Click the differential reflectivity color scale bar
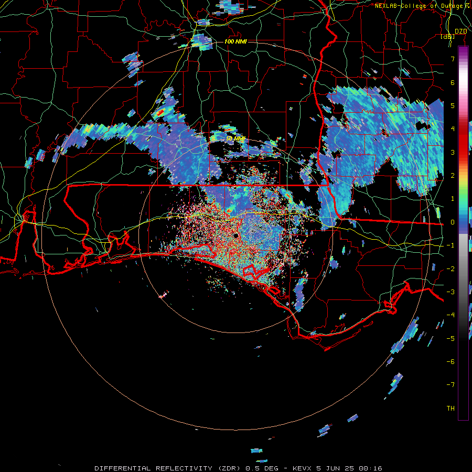The height and width of the screenshot is (472, 472). pos(463,233)
